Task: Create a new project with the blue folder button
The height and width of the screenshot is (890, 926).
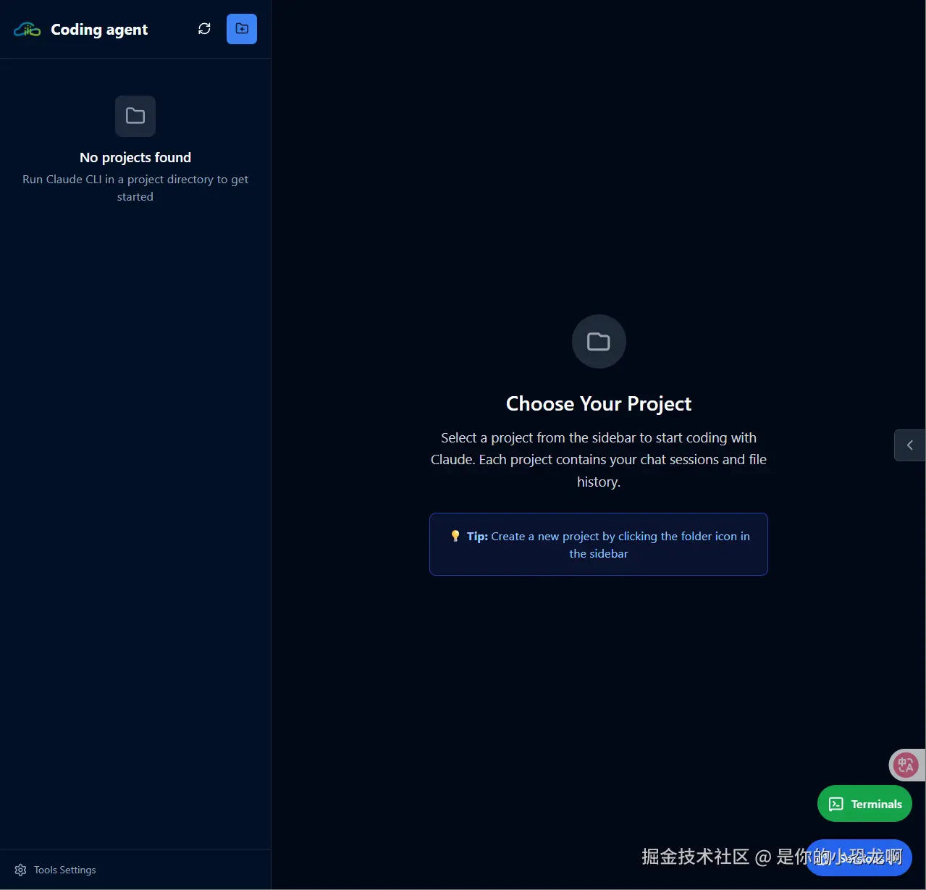Action: 242,29
